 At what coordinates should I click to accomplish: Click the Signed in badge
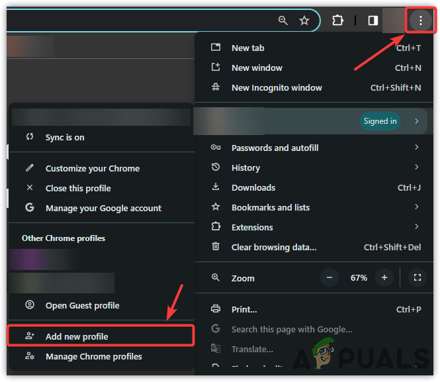[380, 121]
